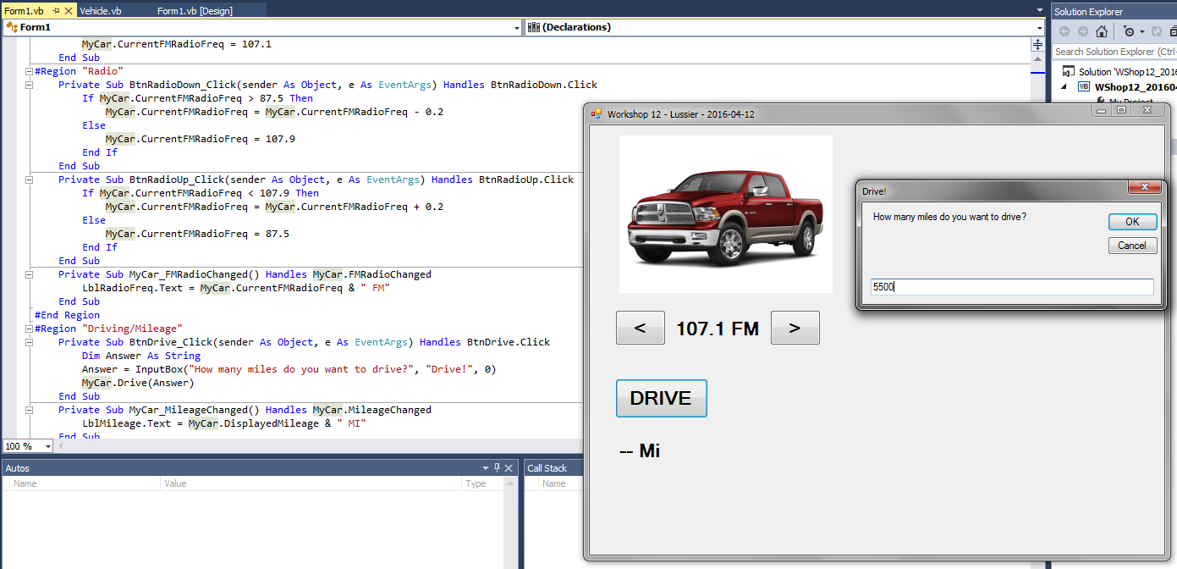The width and height of the screenshot is (1177, 569).
Task: Open the Form1.vb [Design] tab
Action: tap(195, 10)
